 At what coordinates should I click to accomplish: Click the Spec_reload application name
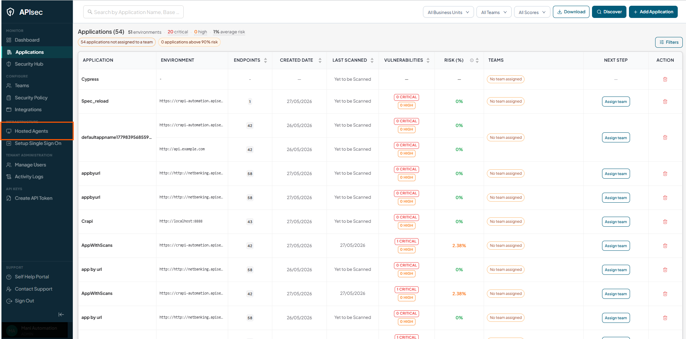pos(95,101)
